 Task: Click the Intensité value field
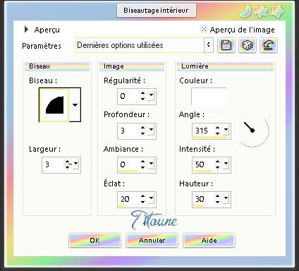(203, 164)
